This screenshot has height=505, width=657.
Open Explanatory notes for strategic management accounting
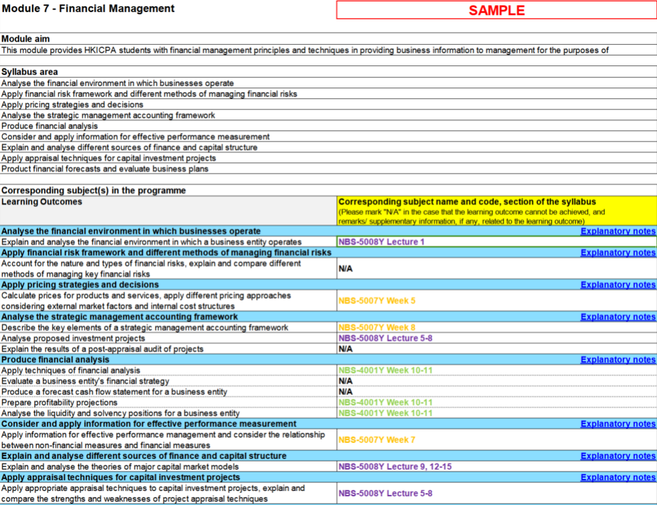(x=618, y=317)
